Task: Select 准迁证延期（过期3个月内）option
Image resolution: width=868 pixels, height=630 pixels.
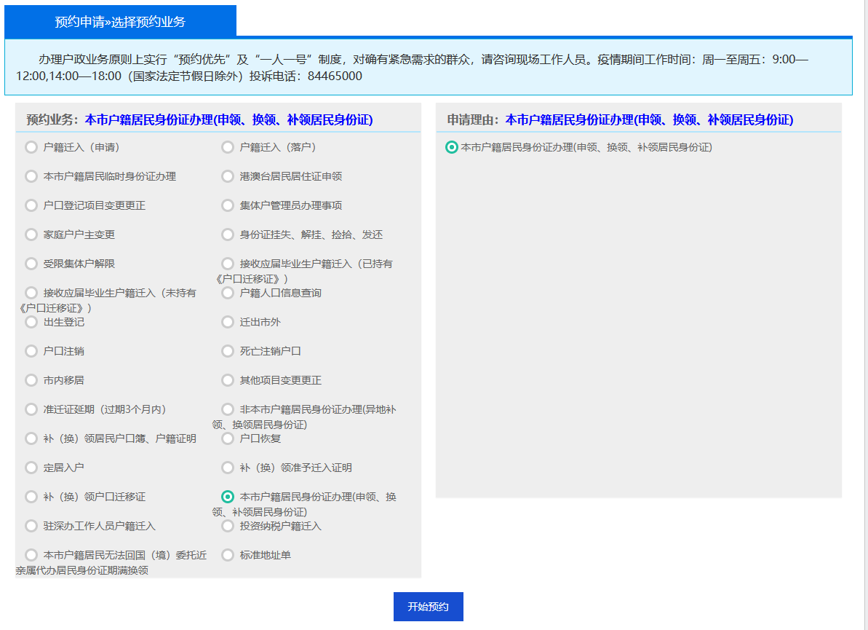Action: (31, 409)
